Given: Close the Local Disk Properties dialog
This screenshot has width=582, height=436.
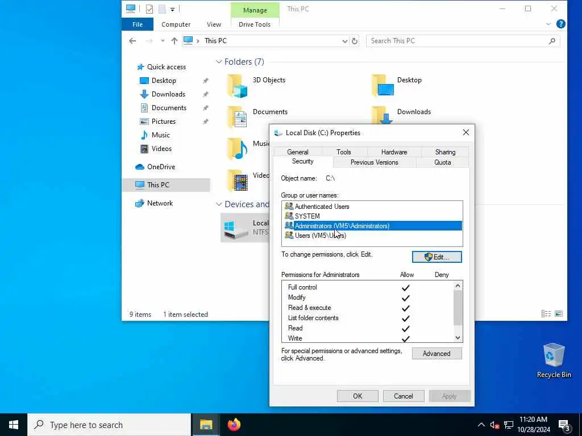Looking at the screenshot, I should pyautogui.click(x=466, y=133).
